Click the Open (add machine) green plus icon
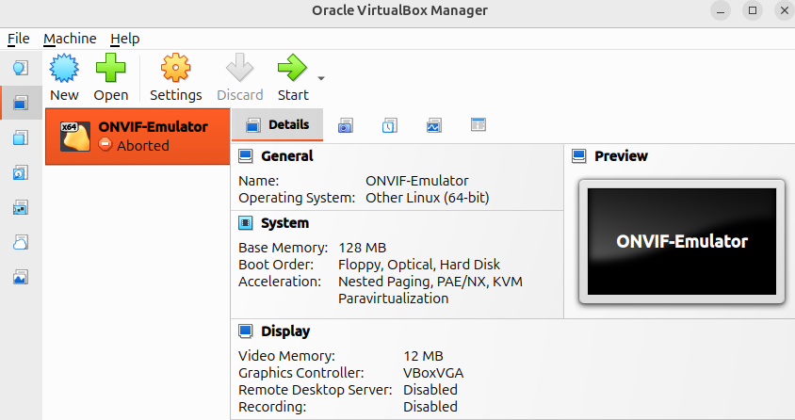The image size is (795, 420). pos(110,70)
